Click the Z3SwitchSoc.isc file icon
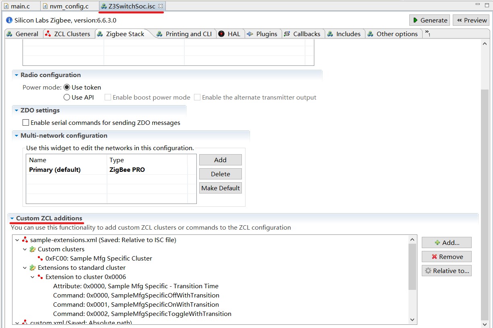493x328 pixels. 104,6
